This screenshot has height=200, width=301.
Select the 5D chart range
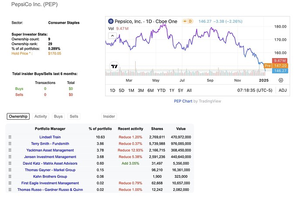click(122, 90)
